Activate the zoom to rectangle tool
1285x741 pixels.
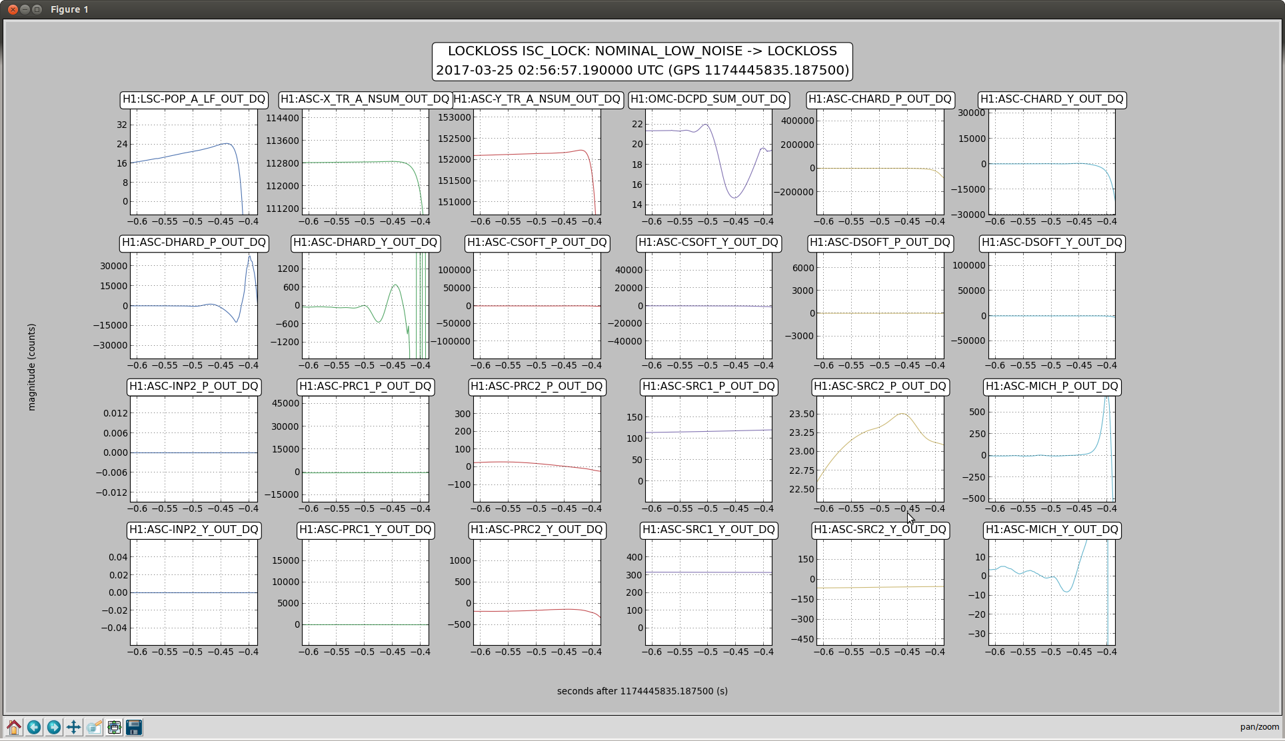(94, 727)
